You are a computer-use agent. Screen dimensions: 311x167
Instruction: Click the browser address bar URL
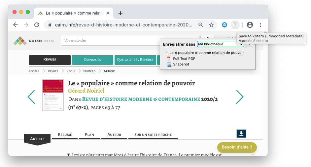(123, 25)
